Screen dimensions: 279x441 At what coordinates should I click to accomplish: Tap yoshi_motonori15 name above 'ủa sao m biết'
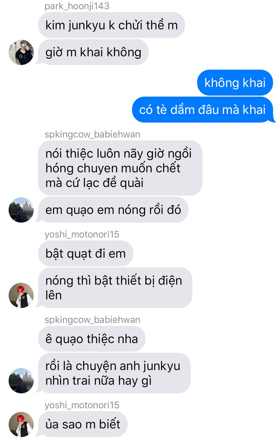[82, 405]
